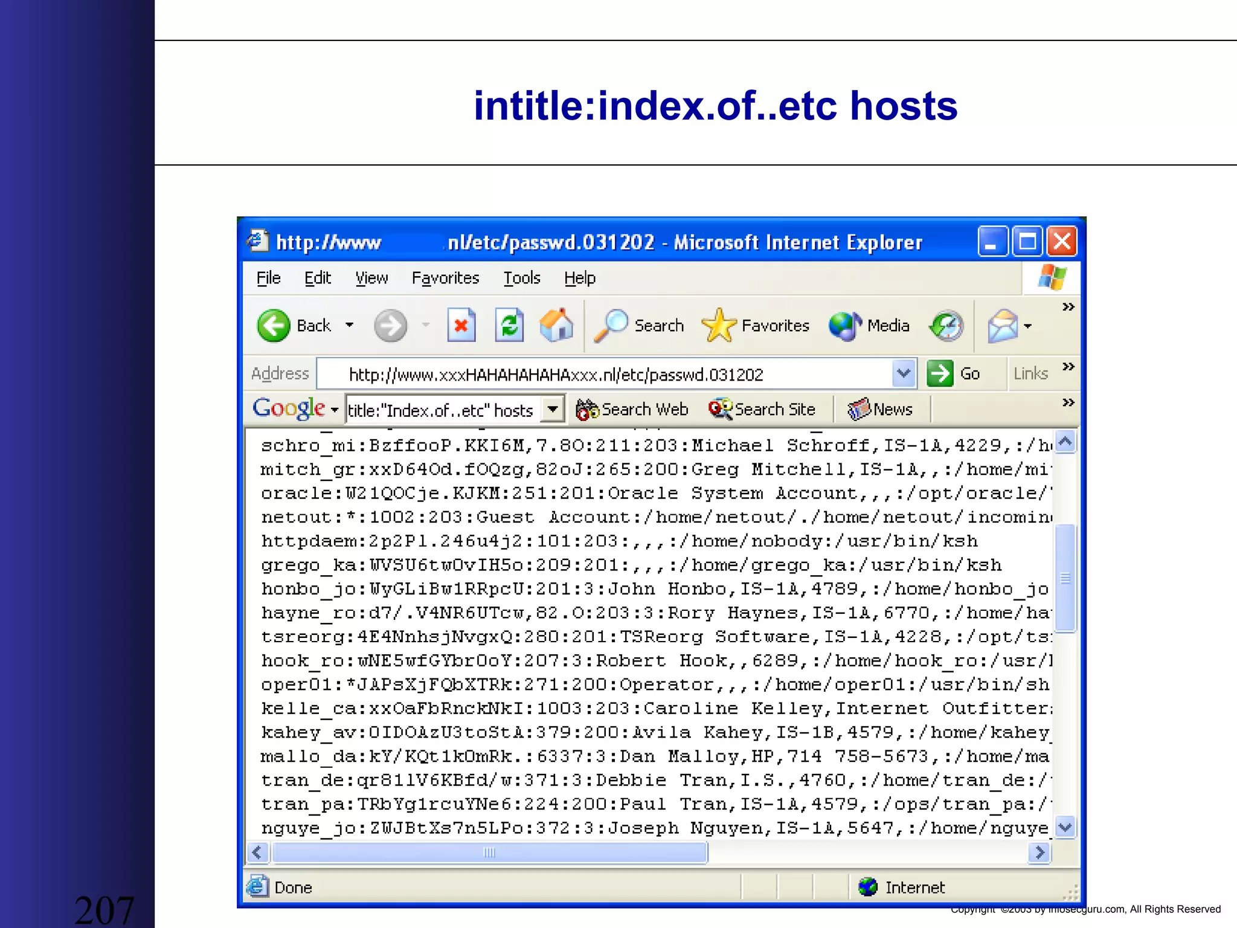Open the History clock icon

[x=946, y=326]
